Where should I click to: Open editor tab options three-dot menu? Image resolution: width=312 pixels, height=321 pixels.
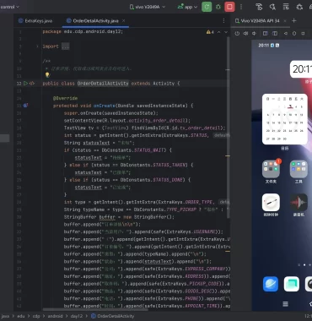pyautogui.click(x=223, y=21)
